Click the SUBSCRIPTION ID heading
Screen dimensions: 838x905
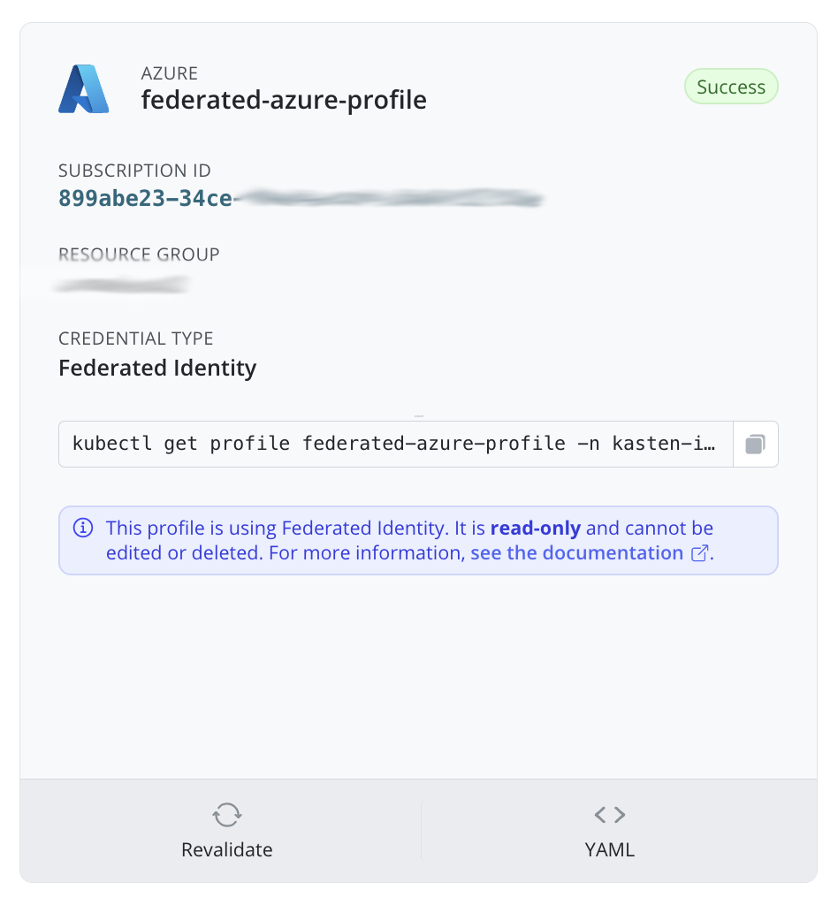(x=134, y=171)
